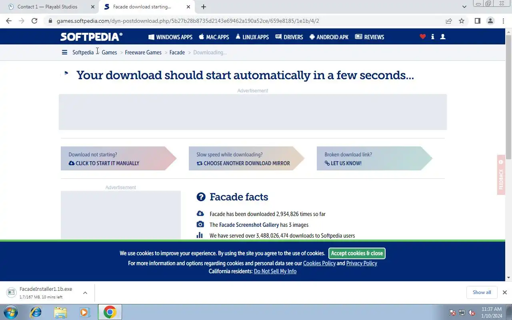Accept cookies and close banner
Screen dimensions: 512x320
coord(357,253)
